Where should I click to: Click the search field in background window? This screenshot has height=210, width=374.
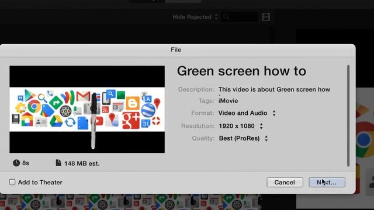coord(240,17)
